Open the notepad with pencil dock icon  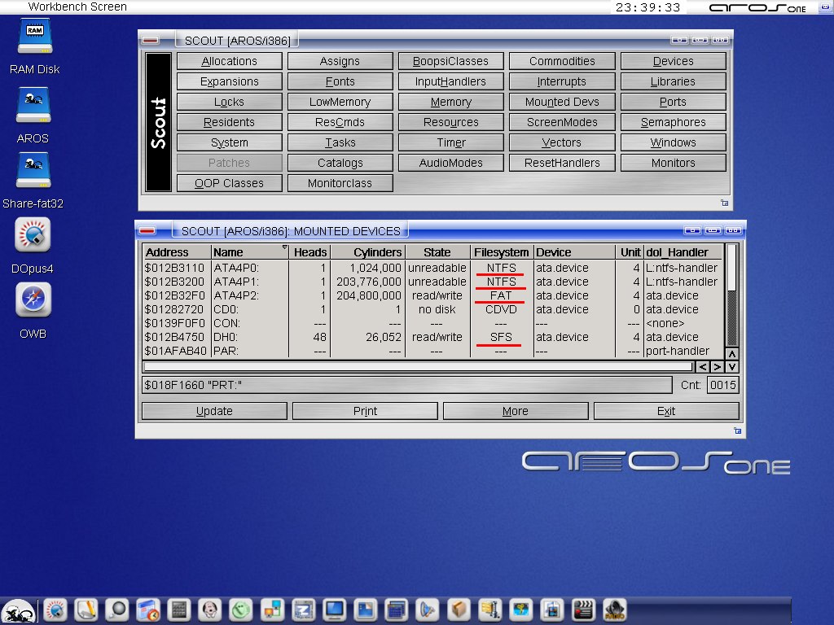pos(86,609)
